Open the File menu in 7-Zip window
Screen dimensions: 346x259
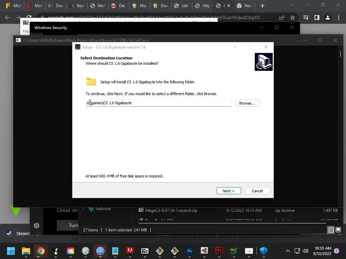tap(26, 31)
